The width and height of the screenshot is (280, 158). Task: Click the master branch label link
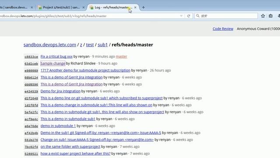click(122, 57)
